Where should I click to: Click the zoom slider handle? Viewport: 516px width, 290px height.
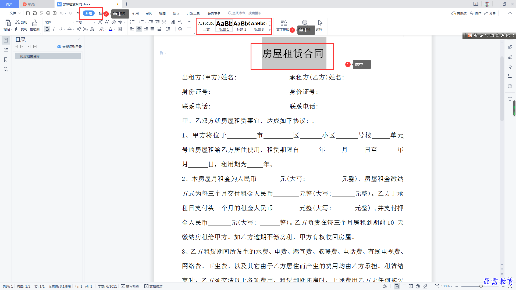(481, 286)
